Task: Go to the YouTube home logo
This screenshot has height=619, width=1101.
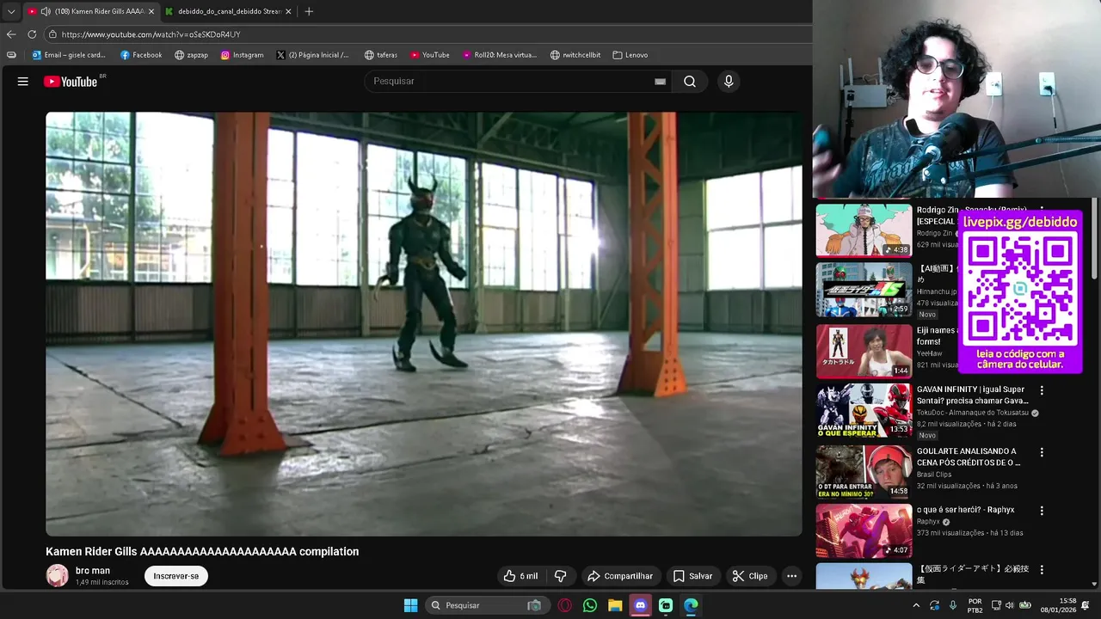Action: [71, 82]
